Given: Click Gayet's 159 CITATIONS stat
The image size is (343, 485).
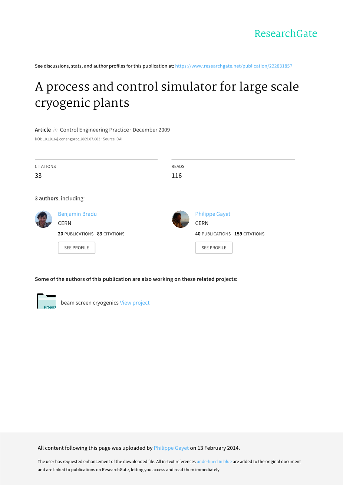Looking at the screenshot, I should (249, 234).
